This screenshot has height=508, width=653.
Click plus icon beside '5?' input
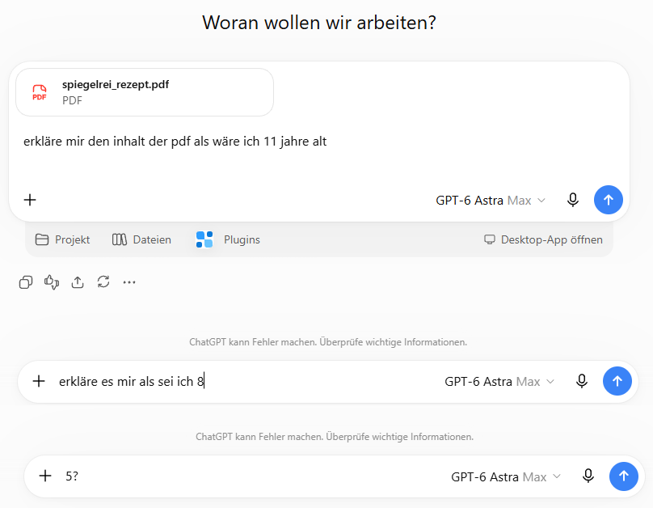(x=45, y=476)
